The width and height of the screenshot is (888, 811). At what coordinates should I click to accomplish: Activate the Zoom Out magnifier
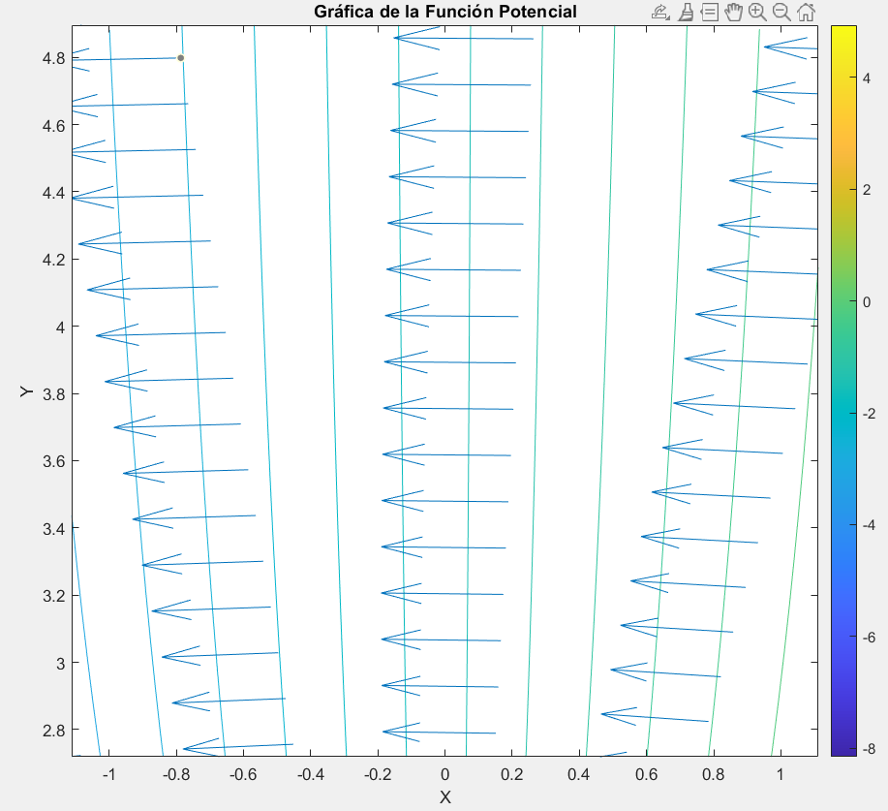coord(781,12)
